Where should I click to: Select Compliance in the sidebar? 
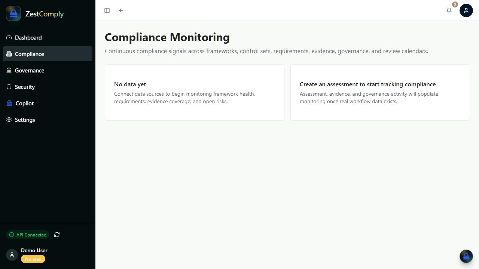(48, 54)
